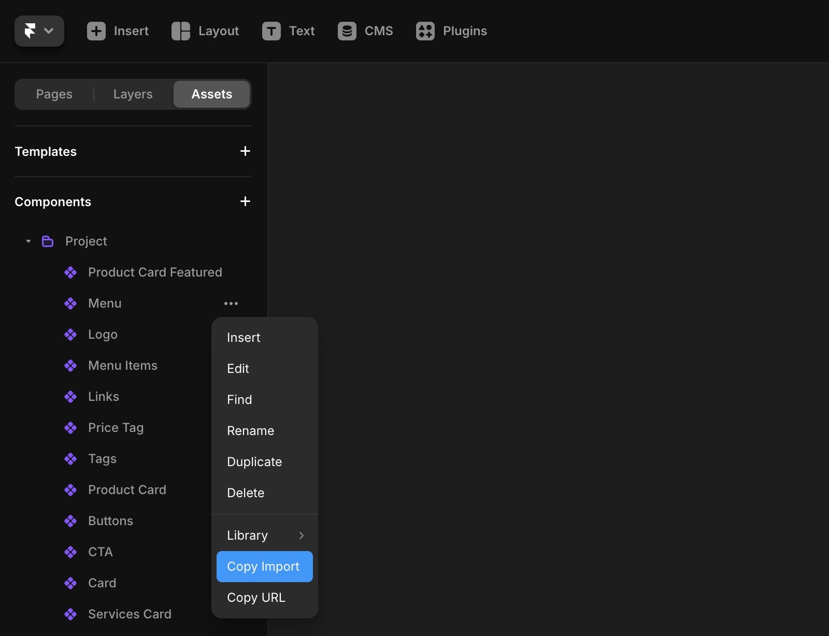Switch to the Pages tab

pyautogui.click(x=54, y=94)
